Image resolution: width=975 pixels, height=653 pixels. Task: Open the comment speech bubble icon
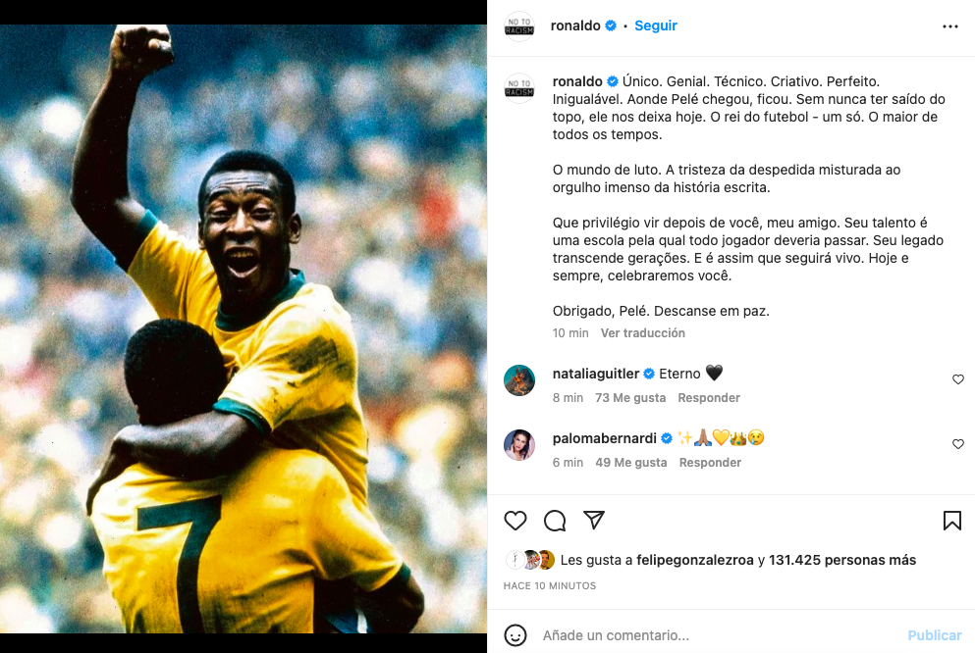click(x=555, y=521)
